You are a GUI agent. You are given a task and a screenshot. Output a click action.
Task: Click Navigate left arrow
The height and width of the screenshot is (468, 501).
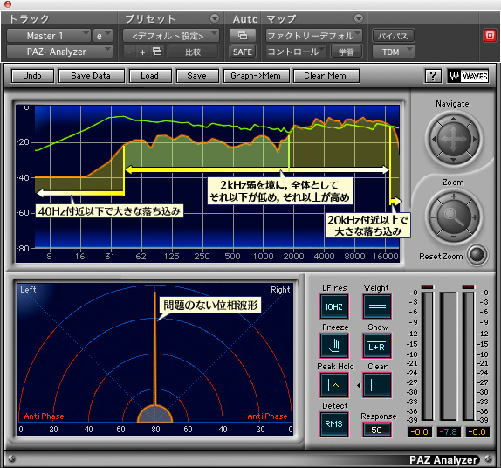[x=433, y=139]
